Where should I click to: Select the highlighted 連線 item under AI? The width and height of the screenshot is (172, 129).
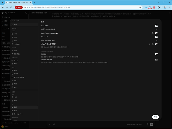[x=24, y=107]
